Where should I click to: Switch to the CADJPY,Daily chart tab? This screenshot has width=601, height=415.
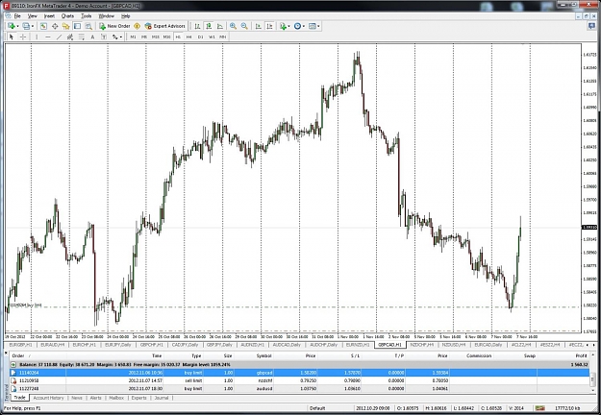[186, 345]
